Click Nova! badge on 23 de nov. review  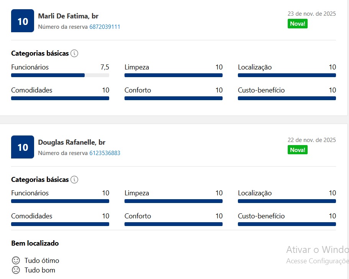coord(298,24)
